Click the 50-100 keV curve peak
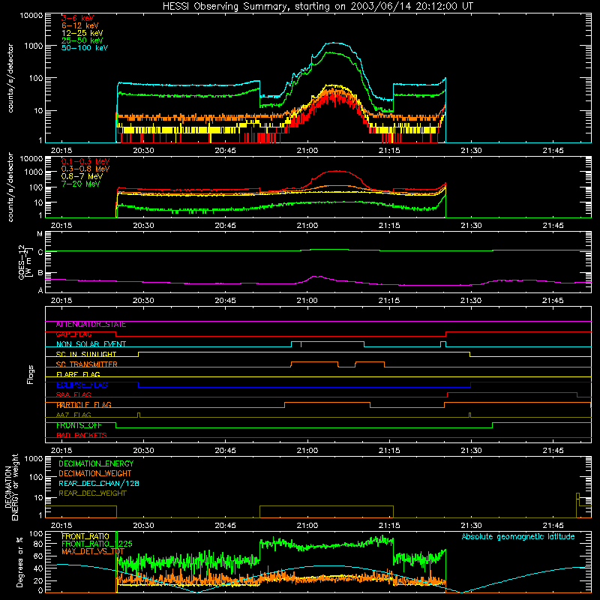This screenshot has width=600, height=600. pos(334,43)
